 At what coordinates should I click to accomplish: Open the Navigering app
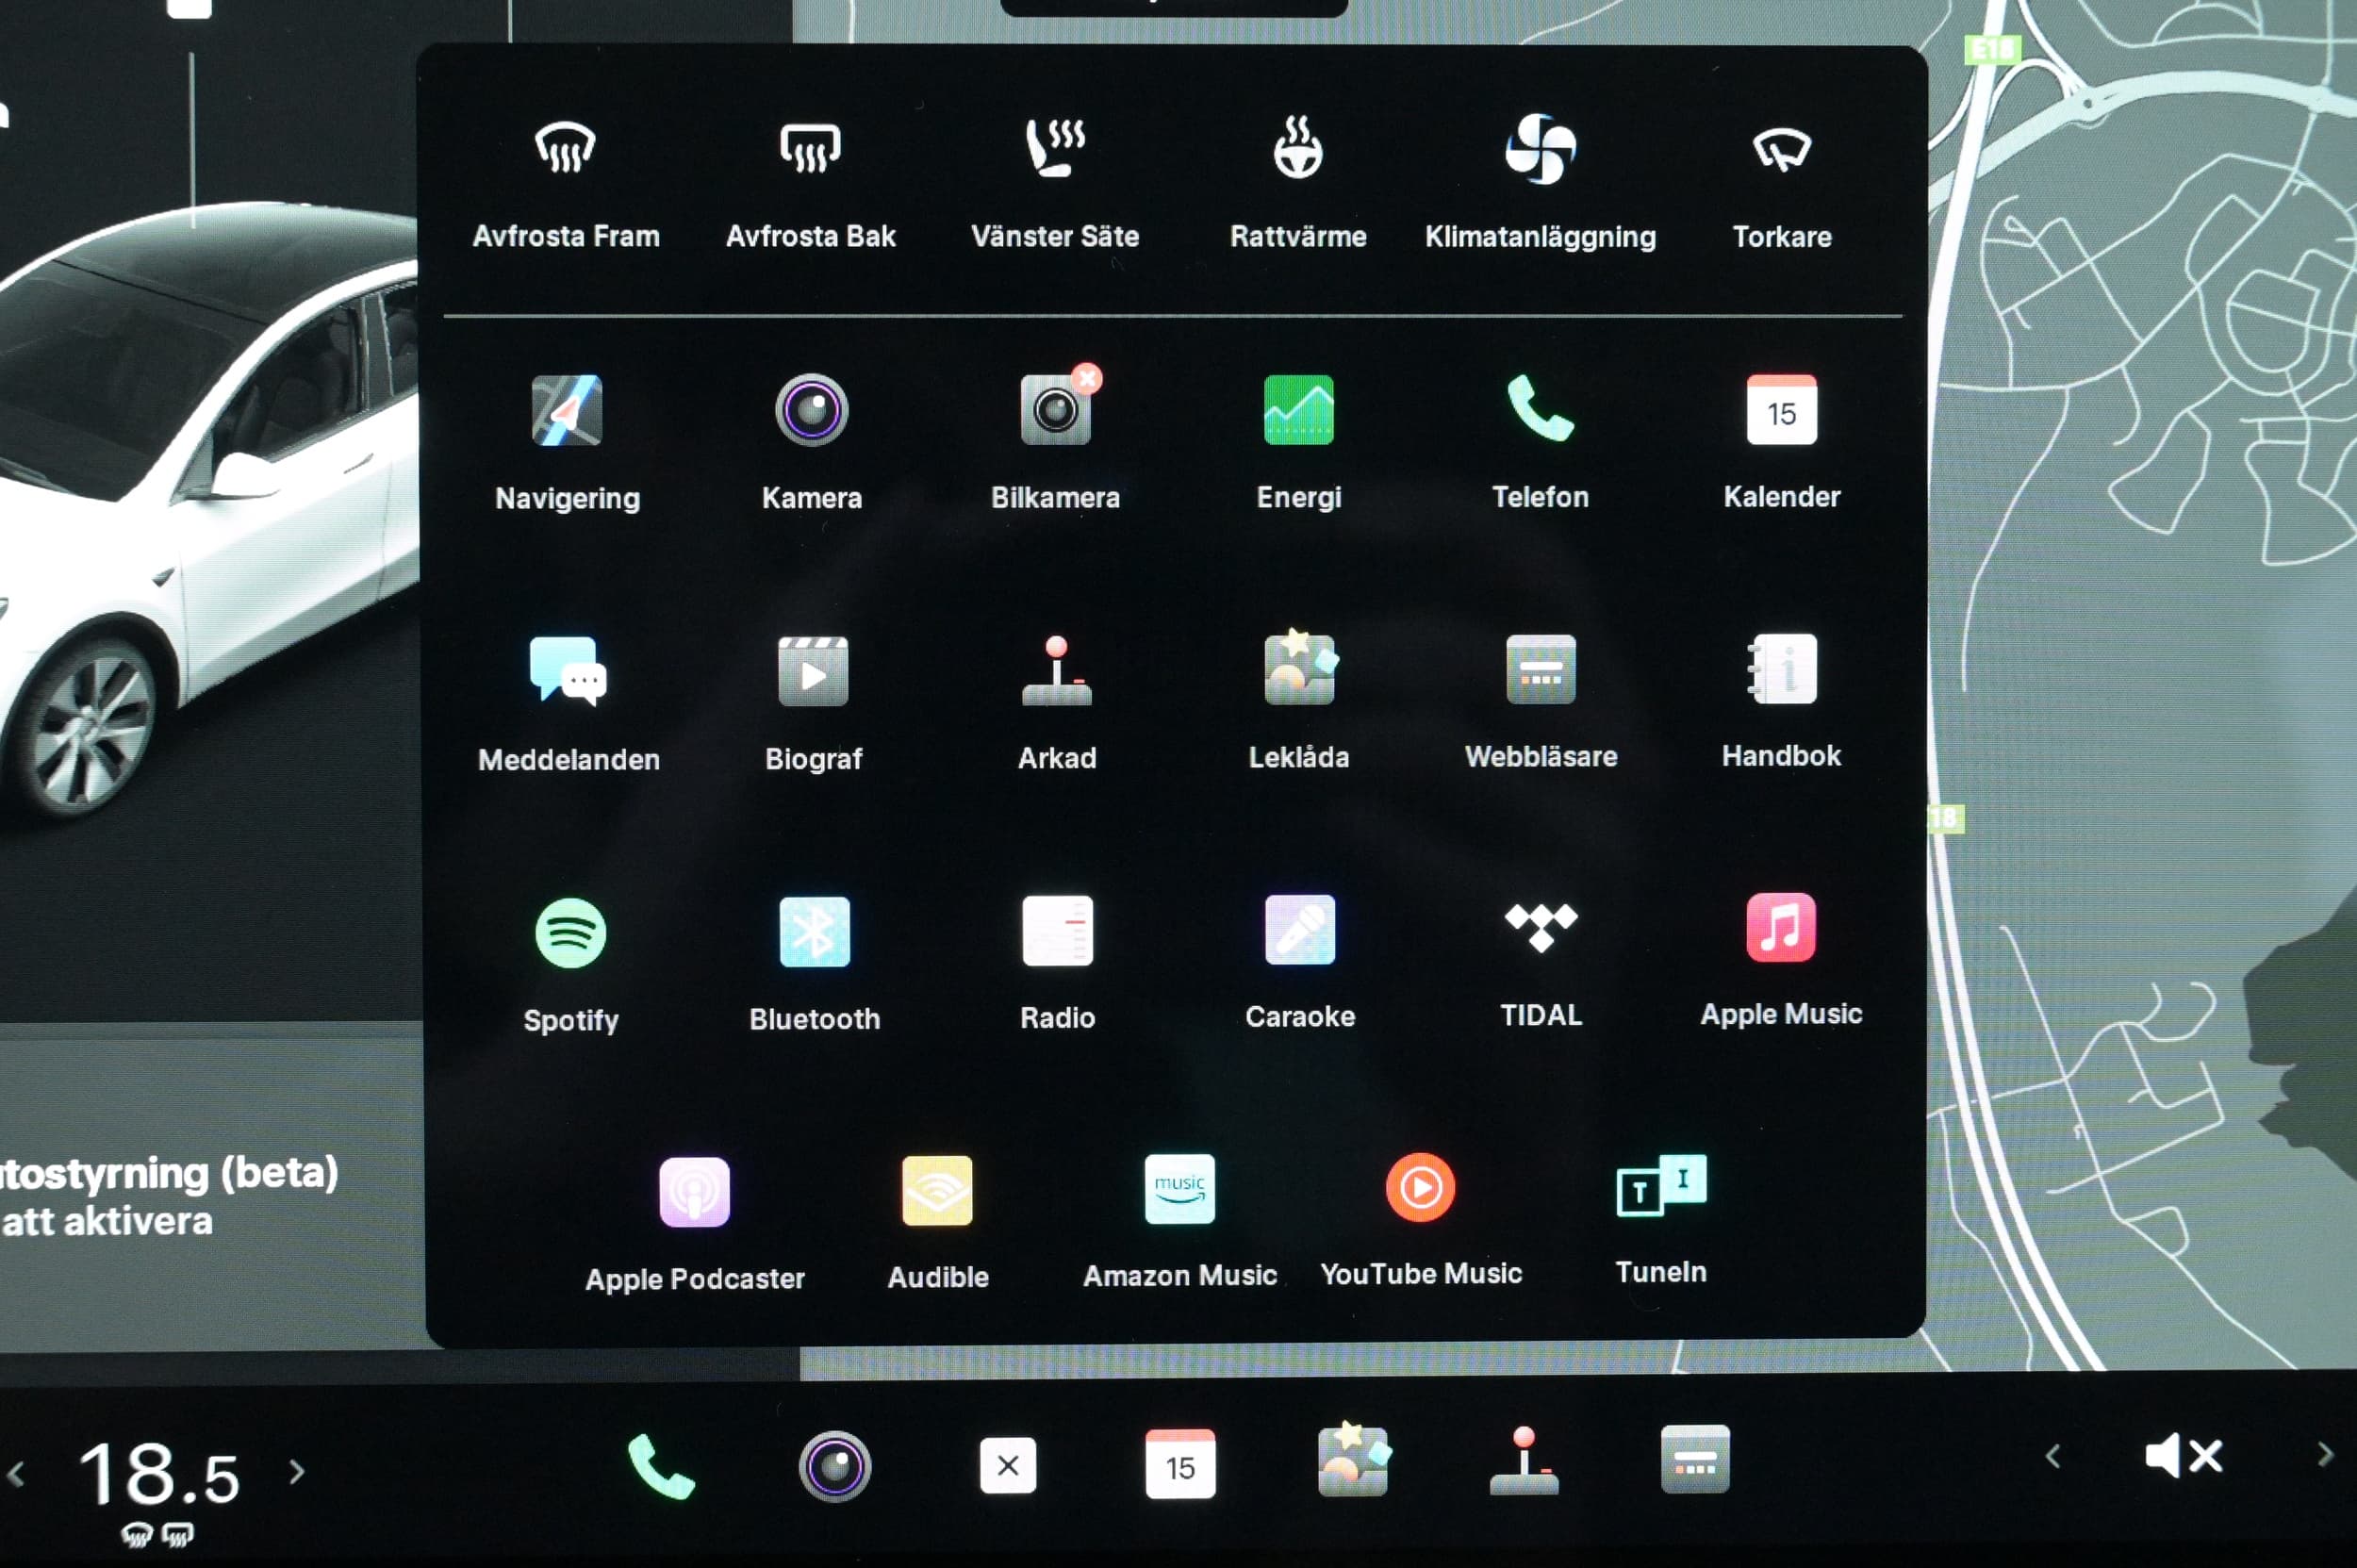click(567, 444)
